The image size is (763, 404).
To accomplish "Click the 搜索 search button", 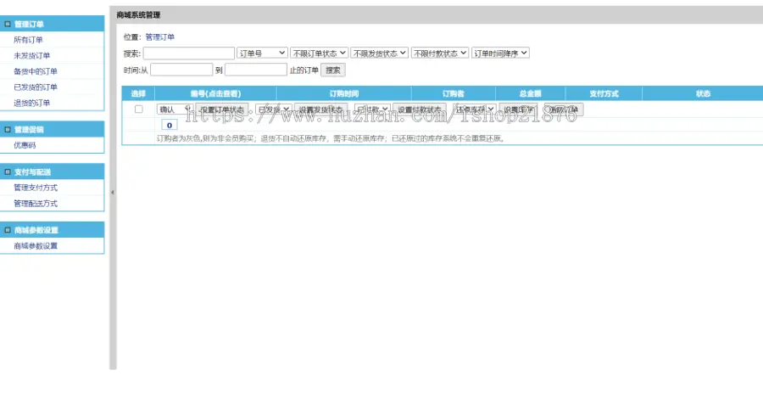I will point(333,70).
